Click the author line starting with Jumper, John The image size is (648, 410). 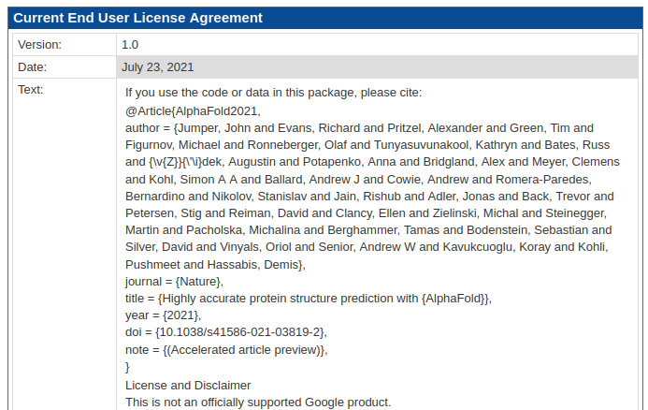pyautogui.click(x=359, y=127)
